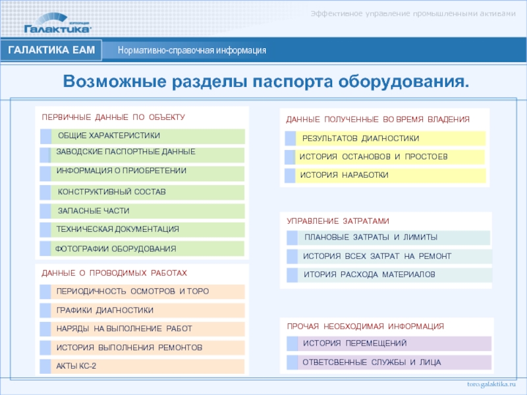
Task: Select ЗАВОДСКИЕ ПАСПОРТНЫЕ ДАННЫЕ item
Action: tap(125, 152)
